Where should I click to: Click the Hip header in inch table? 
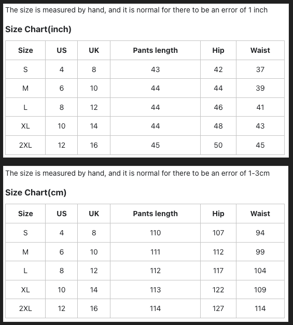point(218,50)
